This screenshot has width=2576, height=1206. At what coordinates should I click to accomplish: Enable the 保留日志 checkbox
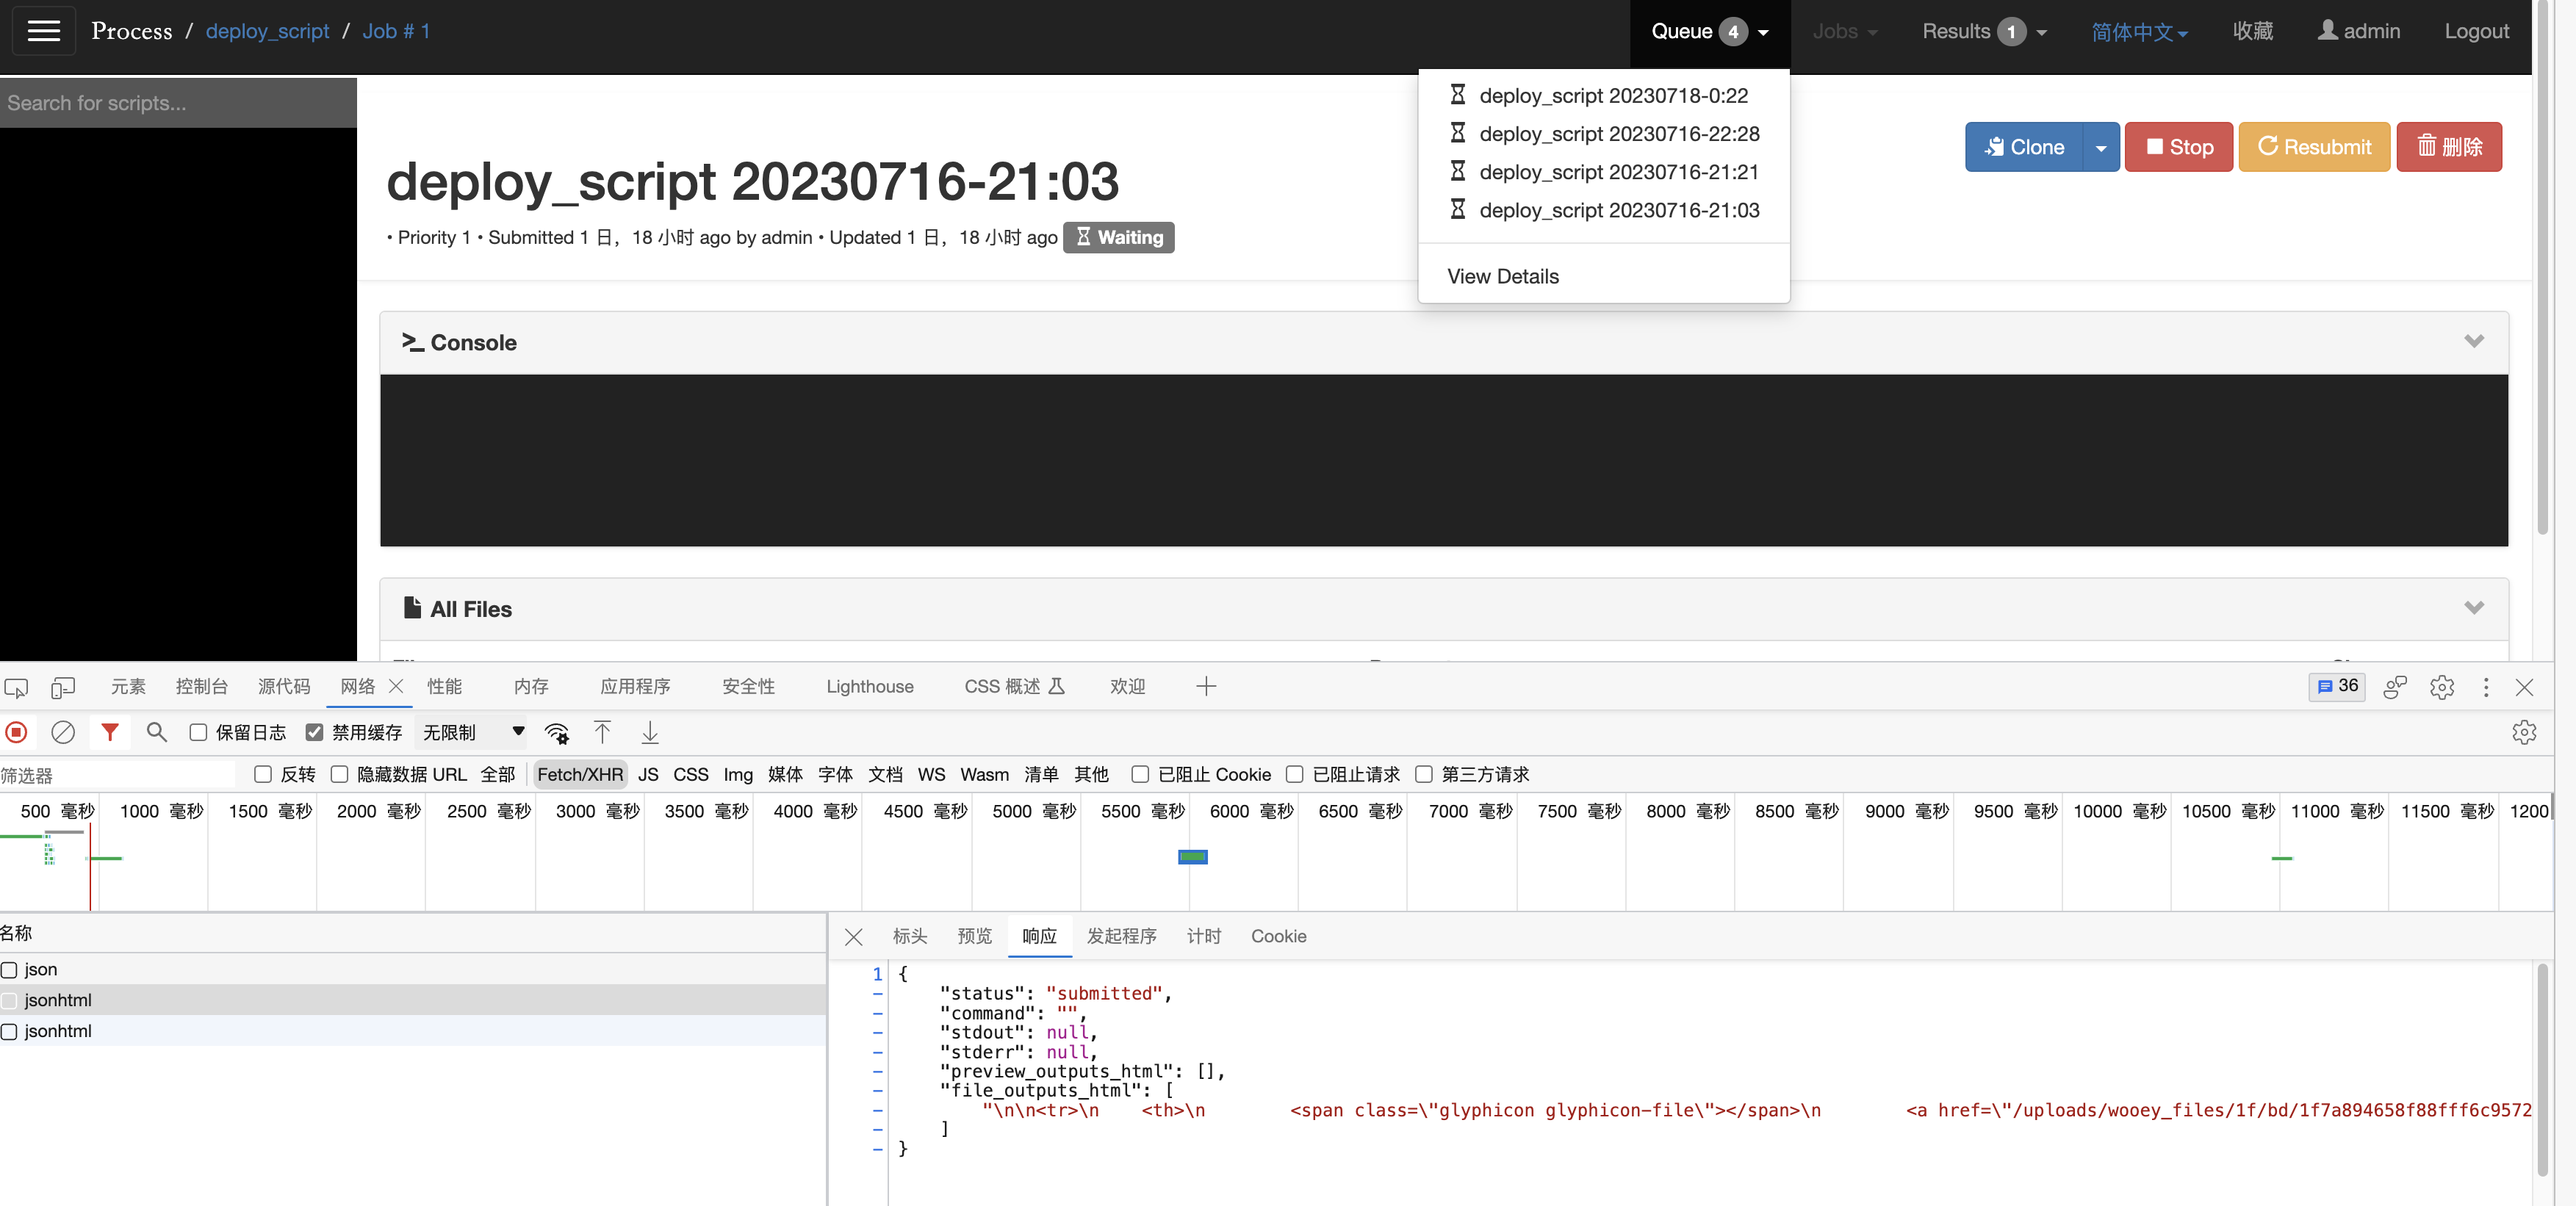pos(199,732)
